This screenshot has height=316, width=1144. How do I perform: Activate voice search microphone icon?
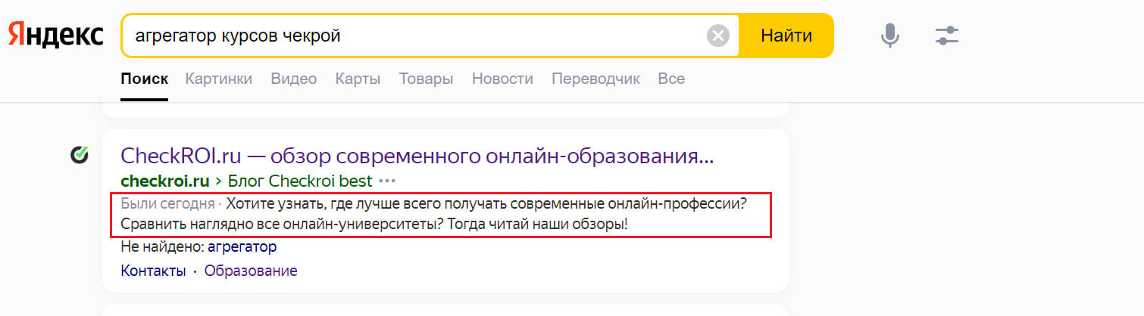point(890,36)
